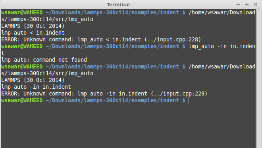
Task: Click the cursor block at the last prompt
Action: (190, 100)
